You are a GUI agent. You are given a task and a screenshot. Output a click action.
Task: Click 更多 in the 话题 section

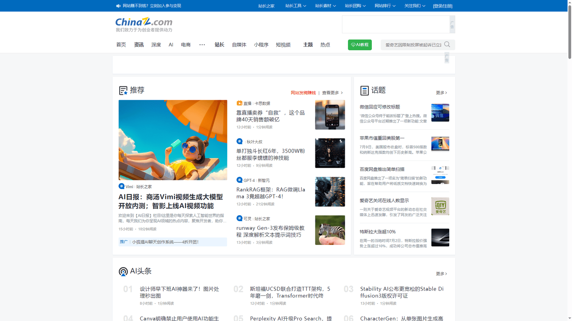coord(441,93)
